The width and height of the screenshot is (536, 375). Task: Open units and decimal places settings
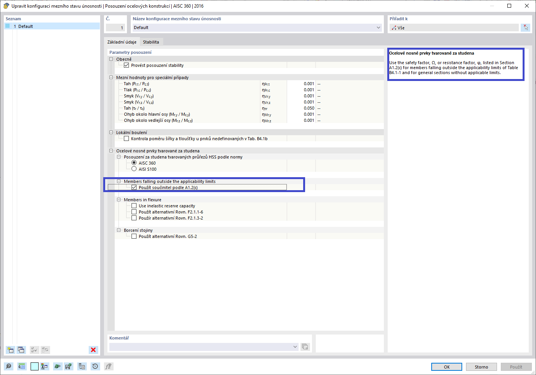[22, 367]
